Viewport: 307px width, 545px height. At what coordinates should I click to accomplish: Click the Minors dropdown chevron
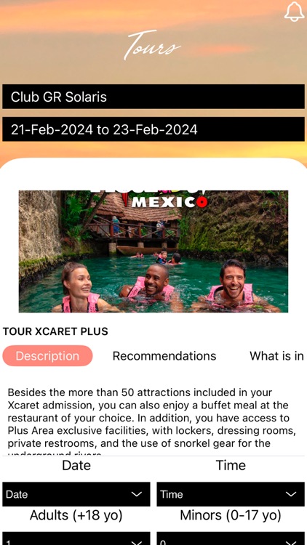coord(291,543)
